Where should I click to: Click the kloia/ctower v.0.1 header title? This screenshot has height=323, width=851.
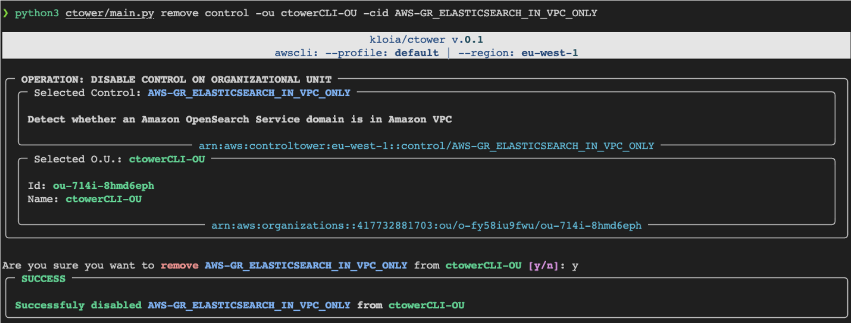click(425, 39)
